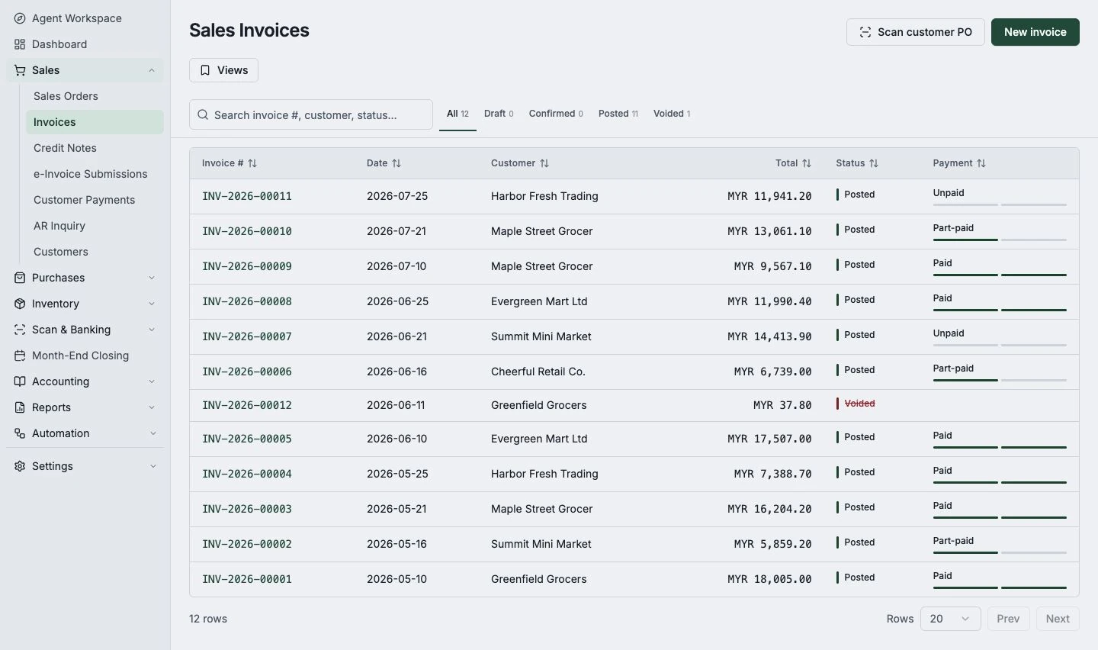Switch to the Posted tab

tap(618, 114)
